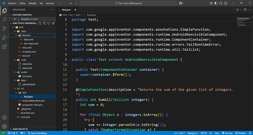Click UTF-8 encoding in status bar

coord(203,133)
